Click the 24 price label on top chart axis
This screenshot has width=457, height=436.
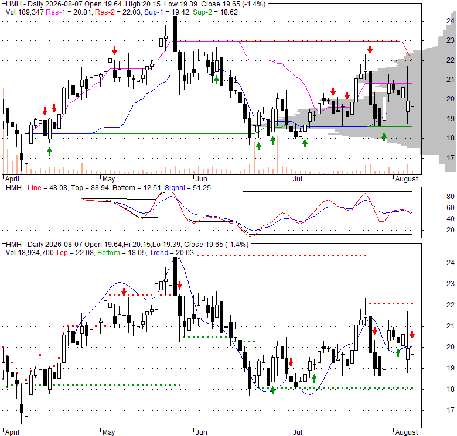pyautogui.click(x=451, y=21)
